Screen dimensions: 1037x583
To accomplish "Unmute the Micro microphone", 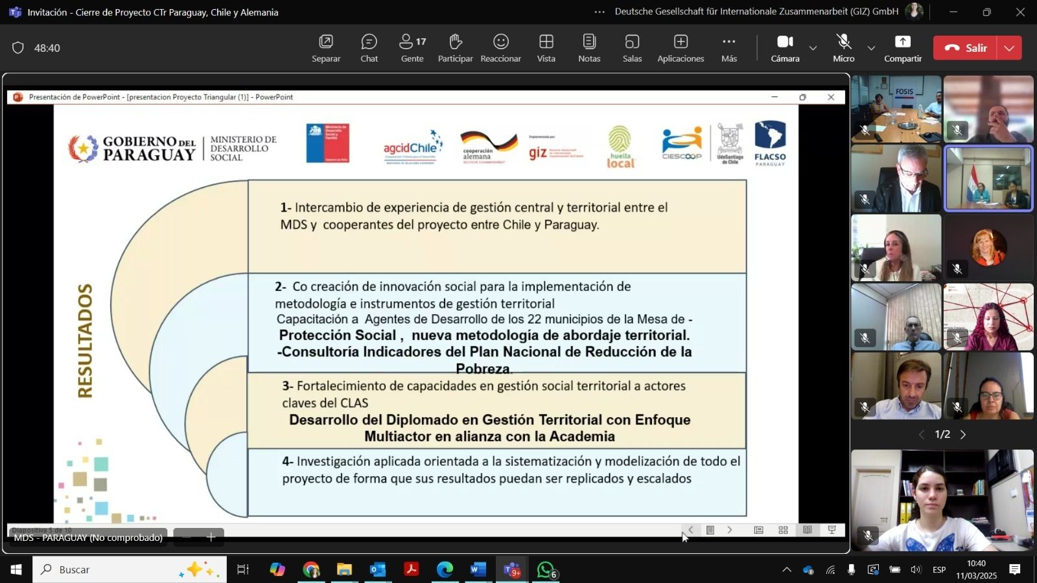I will (843, 49).
